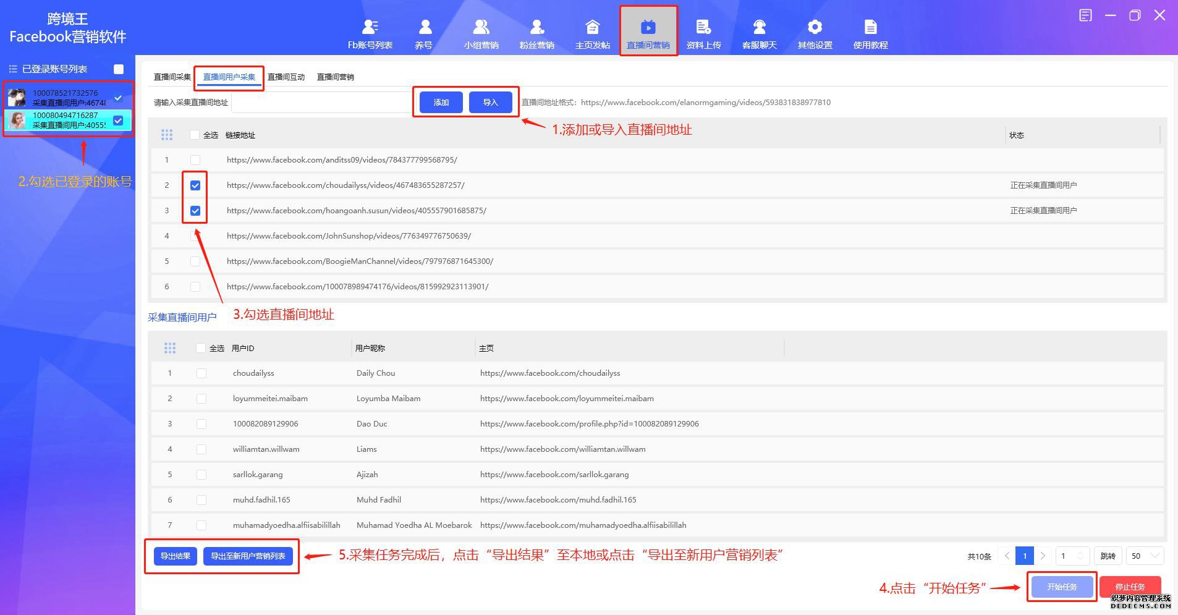The width and height of the screenshot is (1178, 615).
Task: Click the live room address input field
Action: (x=320, y=103)
